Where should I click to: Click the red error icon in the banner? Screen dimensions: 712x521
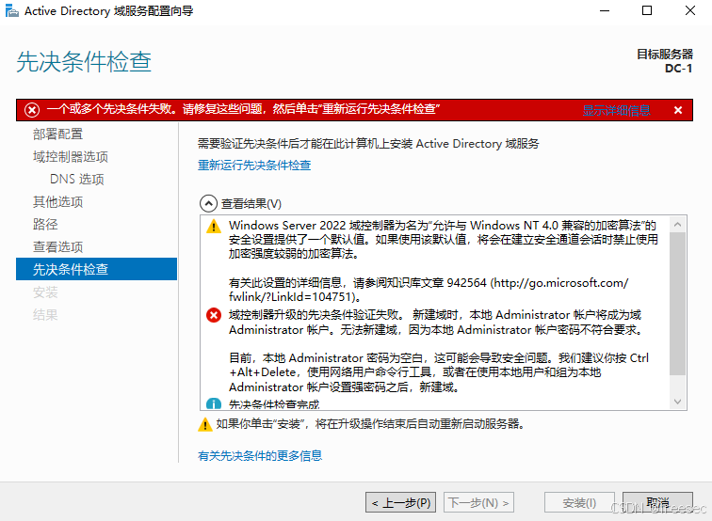tap(32, 110)
